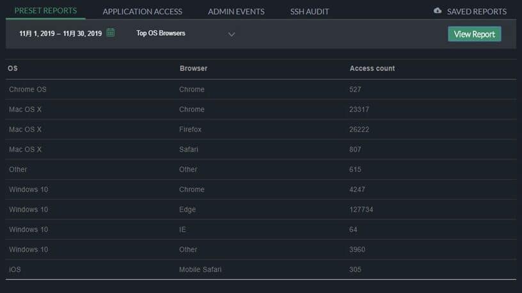Sort by the Browser column header
The image size is (522, 293).
(193, 68)
